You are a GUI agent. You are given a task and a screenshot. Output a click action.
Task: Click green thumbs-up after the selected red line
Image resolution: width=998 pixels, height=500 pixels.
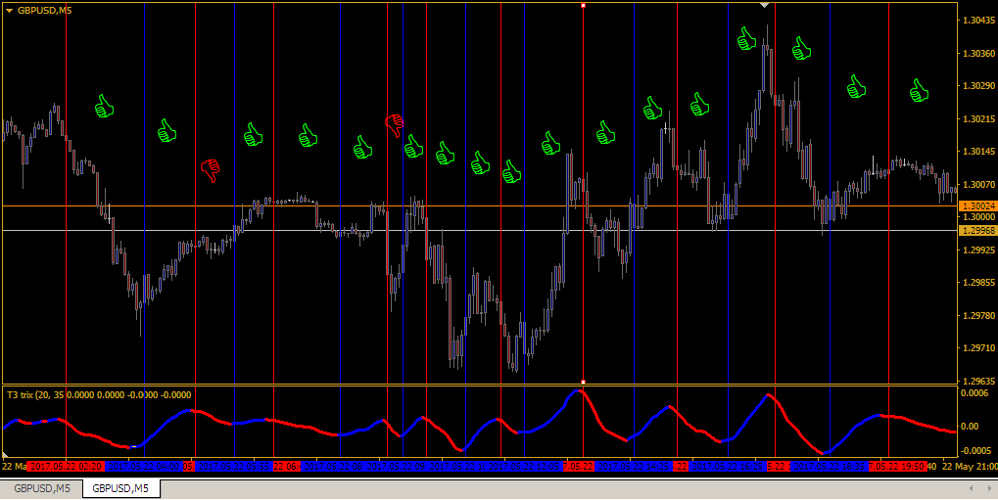[605, 132]
